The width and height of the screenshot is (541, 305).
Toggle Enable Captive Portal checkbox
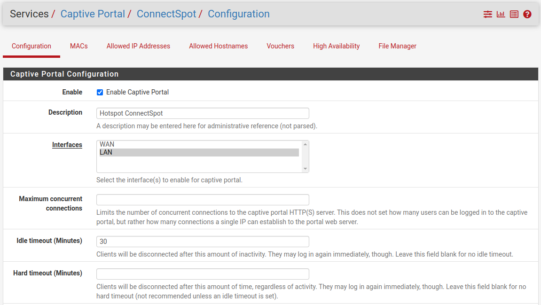(x=100, y=92)
